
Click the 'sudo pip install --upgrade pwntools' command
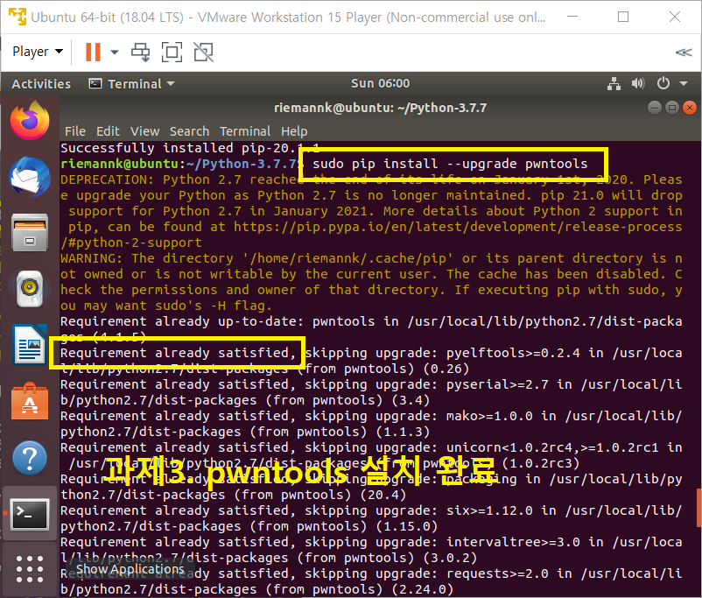(x=450, y=164)
